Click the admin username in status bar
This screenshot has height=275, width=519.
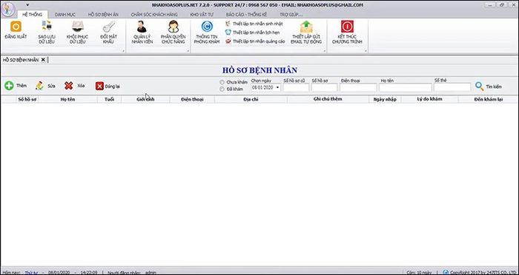coord(151,273)
